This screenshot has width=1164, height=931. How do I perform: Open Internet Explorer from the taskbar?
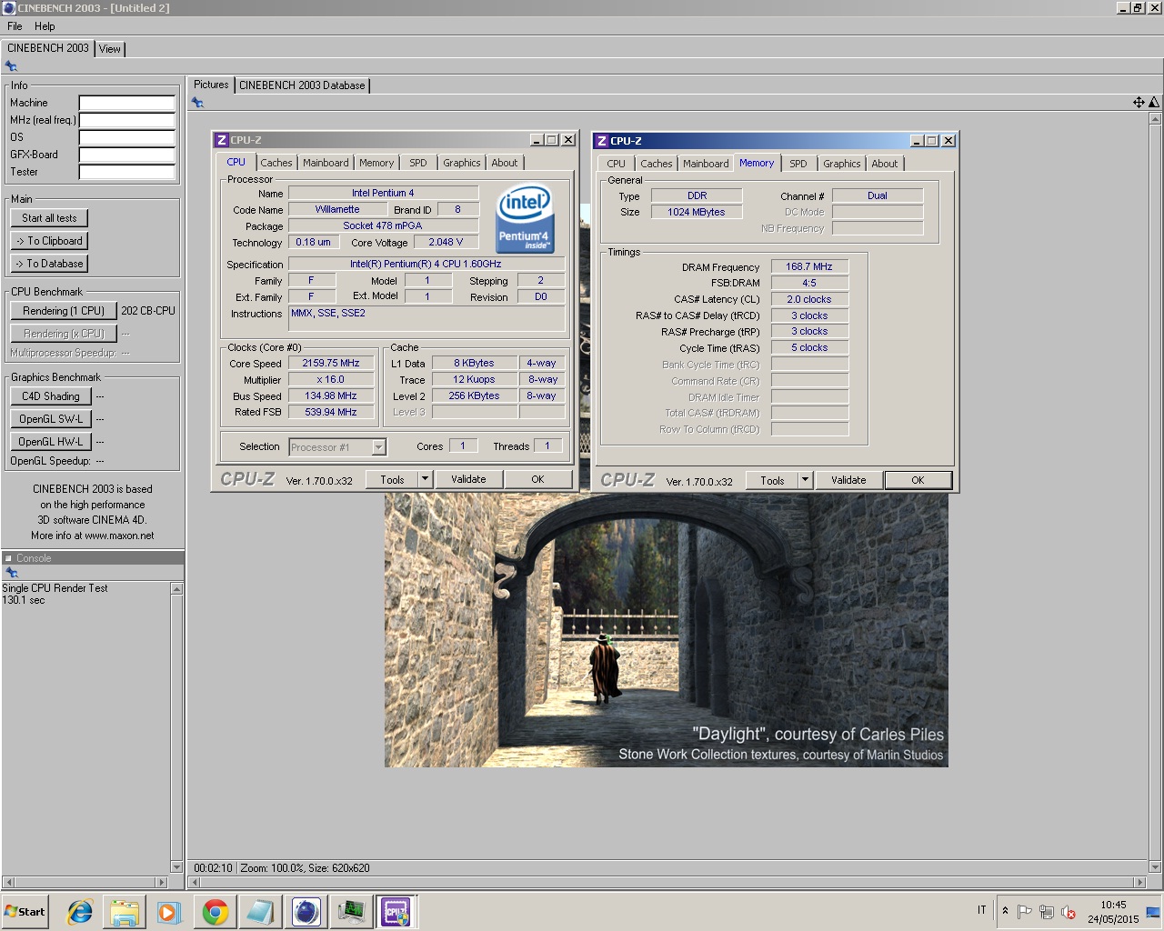click(80, 912)
